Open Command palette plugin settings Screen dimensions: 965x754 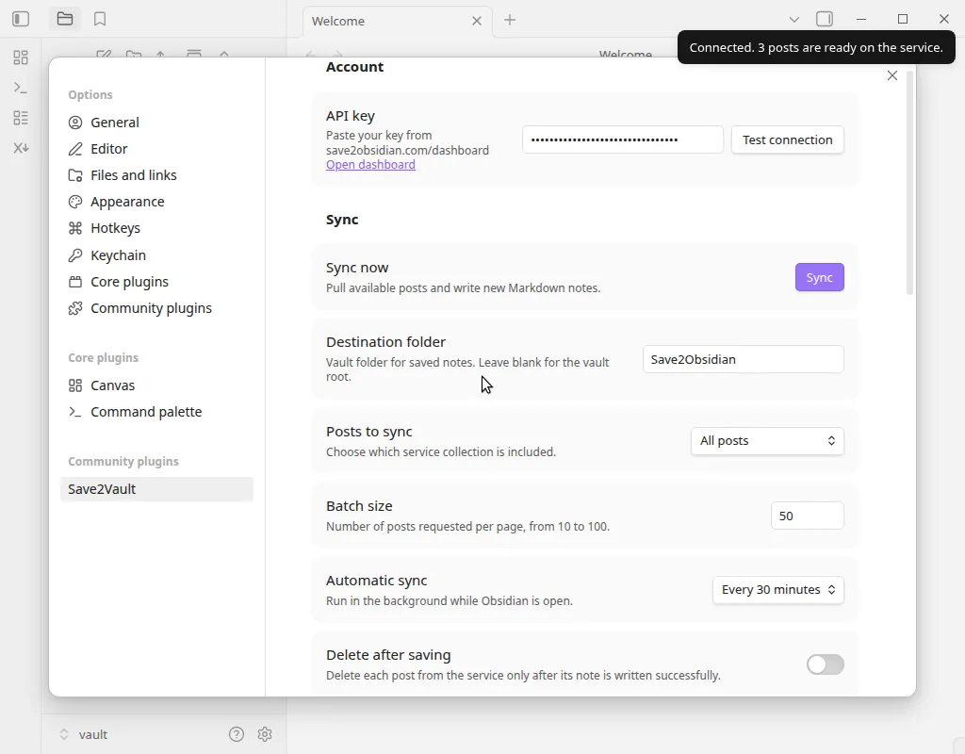click(156, 412)
